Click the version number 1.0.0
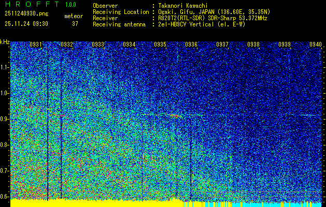Screen dimensions: 326x207 point(70,4)
